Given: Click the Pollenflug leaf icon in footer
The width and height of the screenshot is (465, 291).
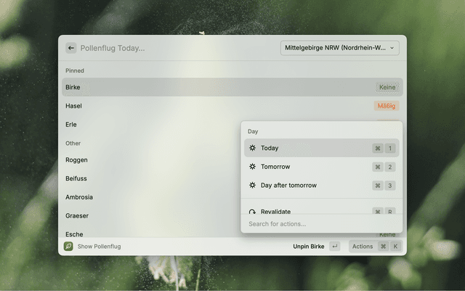Looking at the screenshot, I should coord(68,247).
